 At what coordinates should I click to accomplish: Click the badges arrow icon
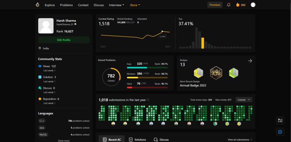250,61
